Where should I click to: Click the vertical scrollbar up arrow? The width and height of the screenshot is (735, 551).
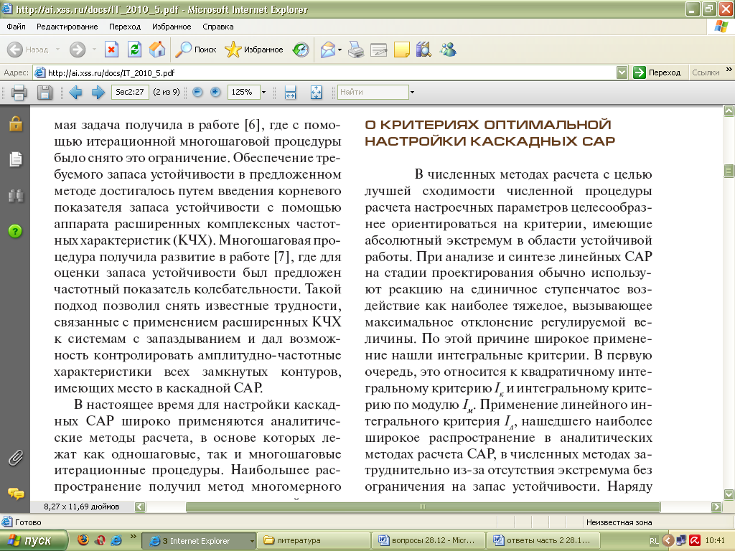(729, 111)
